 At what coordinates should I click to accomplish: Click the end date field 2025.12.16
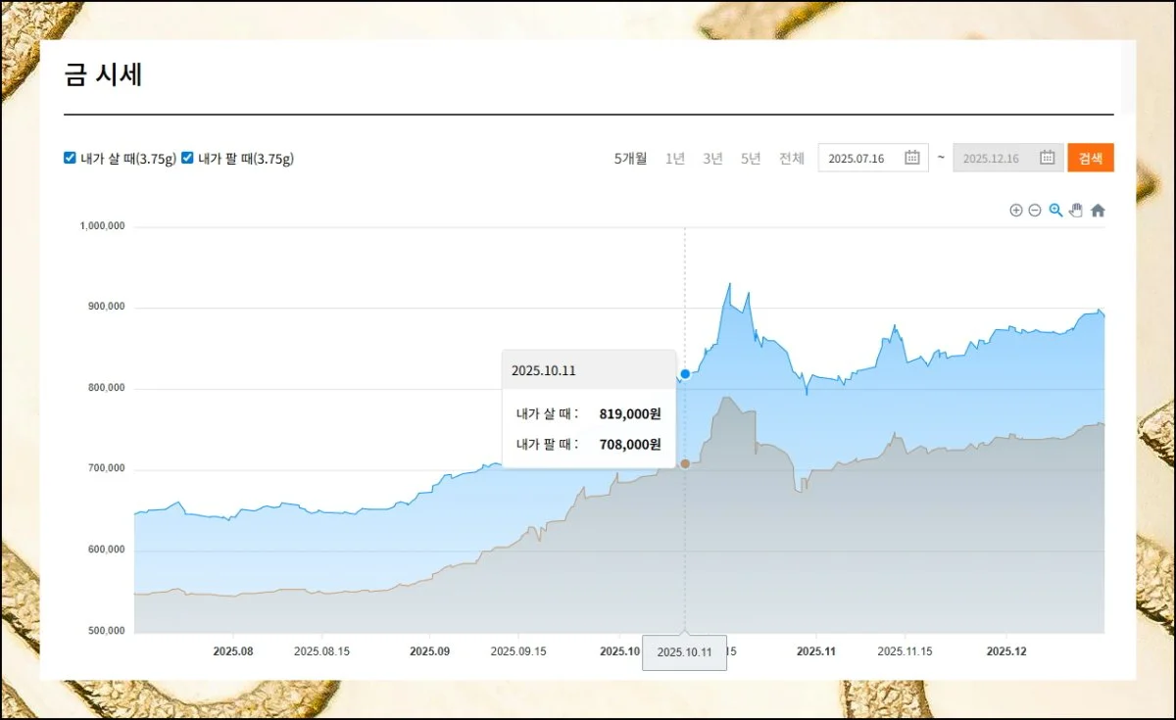pos(992,159)
